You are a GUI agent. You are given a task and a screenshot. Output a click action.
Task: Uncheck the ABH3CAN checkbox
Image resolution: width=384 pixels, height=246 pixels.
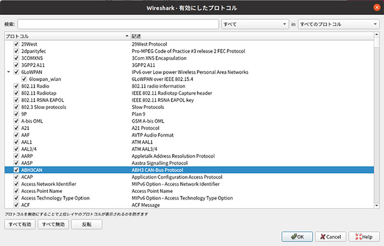coord(16,170)
